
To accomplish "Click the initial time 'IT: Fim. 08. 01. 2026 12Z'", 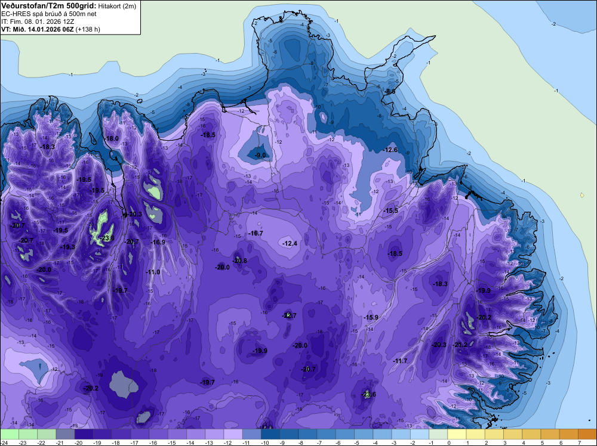I will point(37,21).
